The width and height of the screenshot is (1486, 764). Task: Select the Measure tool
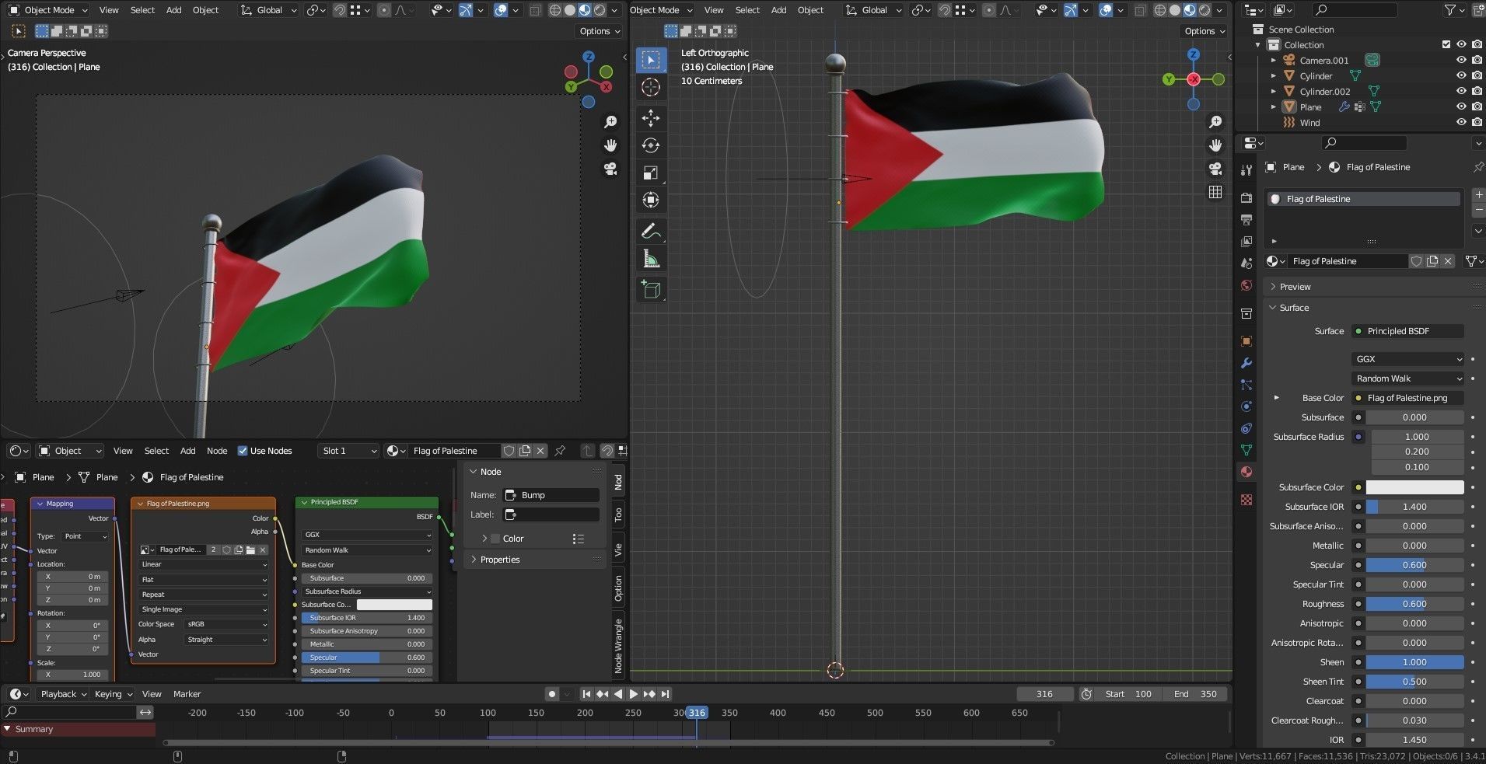(x=651, y=257)
